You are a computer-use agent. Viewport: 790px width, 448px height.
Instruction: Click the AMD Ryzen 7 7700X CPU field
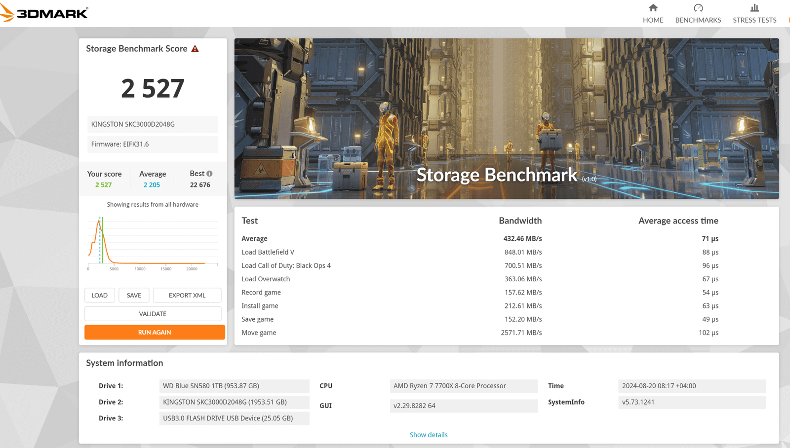(463, 386)
